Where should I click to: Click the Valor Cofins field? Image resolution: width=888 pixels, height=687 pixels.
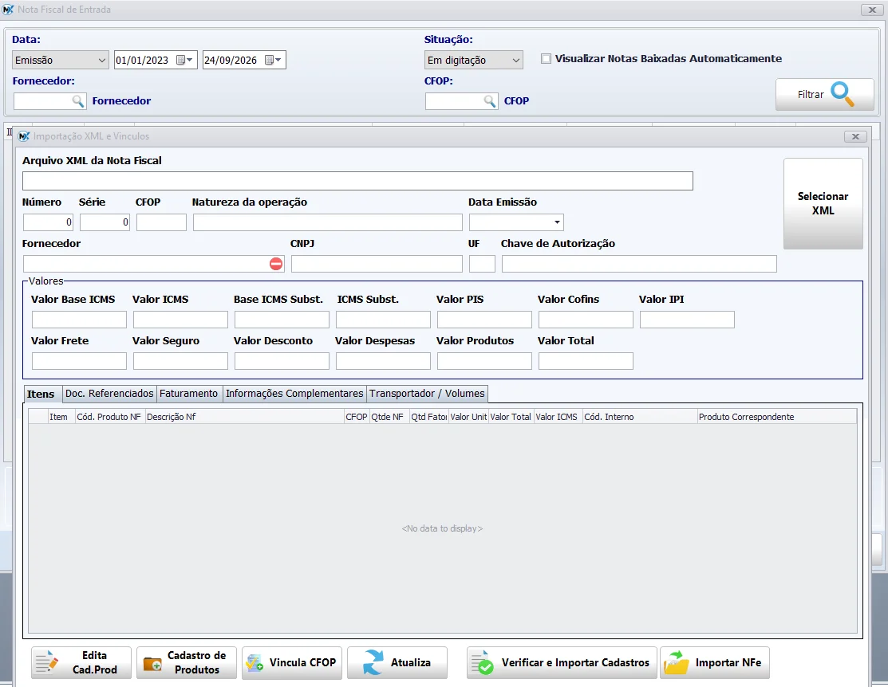tap(586, 320)
